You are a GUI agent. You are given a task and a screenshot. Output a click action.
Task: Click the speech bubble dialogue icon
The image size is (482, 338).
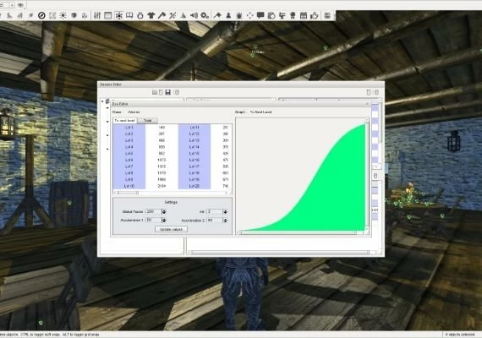pyautogui.click(x=260, y=15)
